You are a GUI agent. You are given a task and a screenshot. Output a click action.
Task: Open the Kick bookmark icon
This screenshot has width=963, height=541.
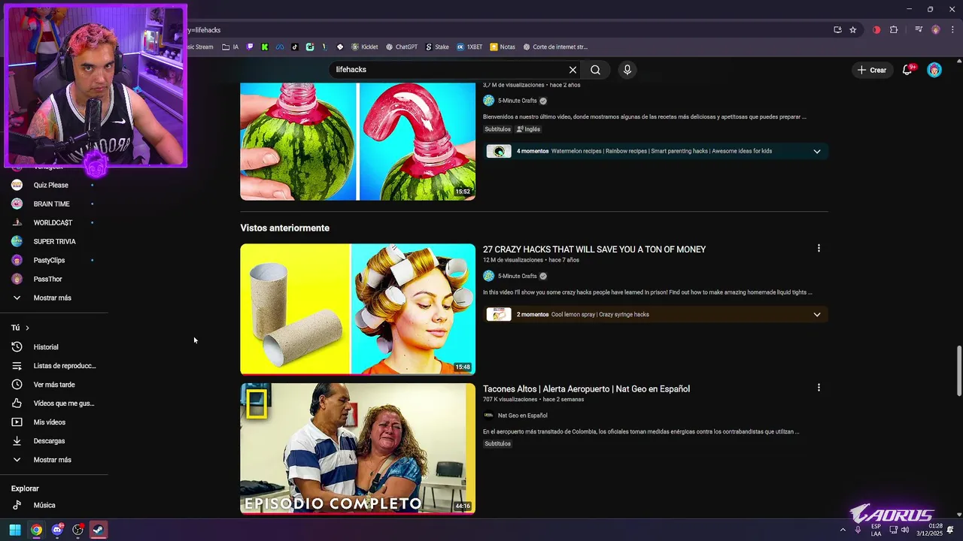point(265,47)
